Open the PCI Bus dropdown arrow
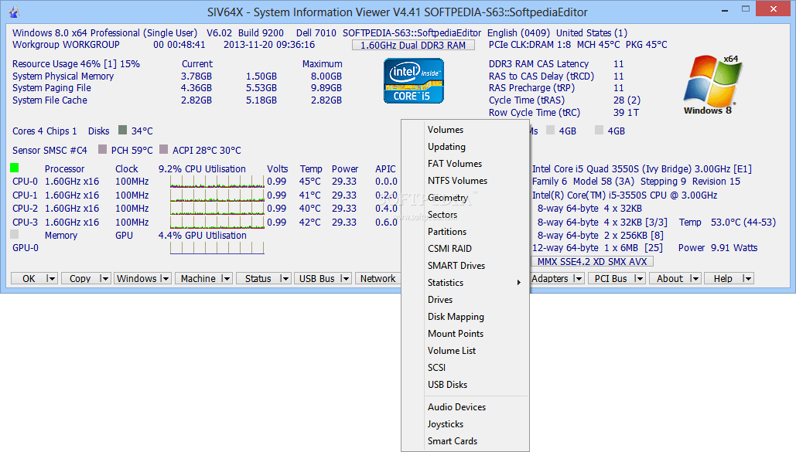The image size is (796, 452). point(639,278)
